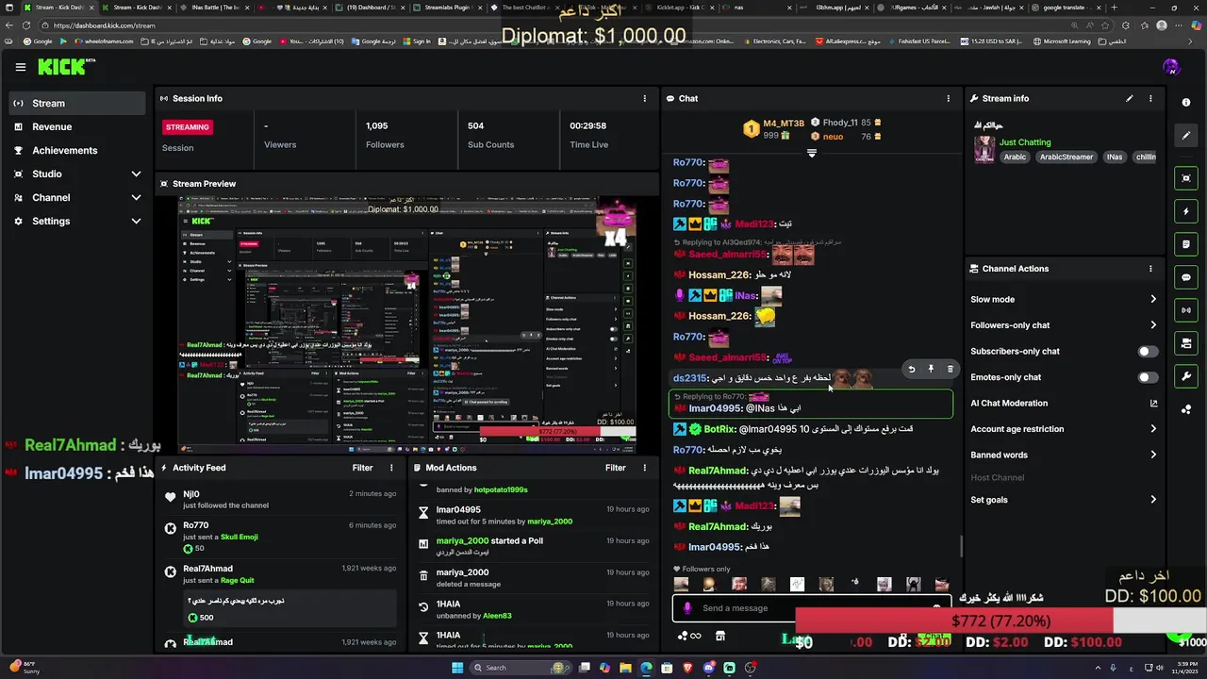Open the Windows Start menu
The image size is (1207, 679).
click(x=457, y=668)
